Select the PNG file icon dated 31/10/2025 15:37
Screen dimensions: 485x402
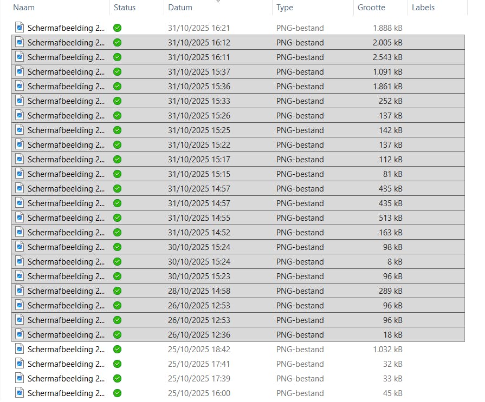point(20,71)
